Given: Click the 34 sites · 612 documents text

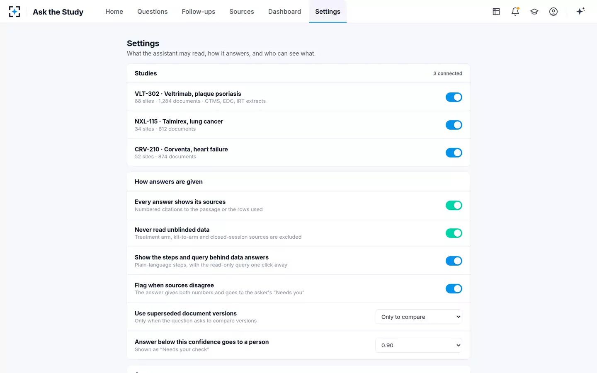Looking at the screenshot, I should (x=165, y=129).
